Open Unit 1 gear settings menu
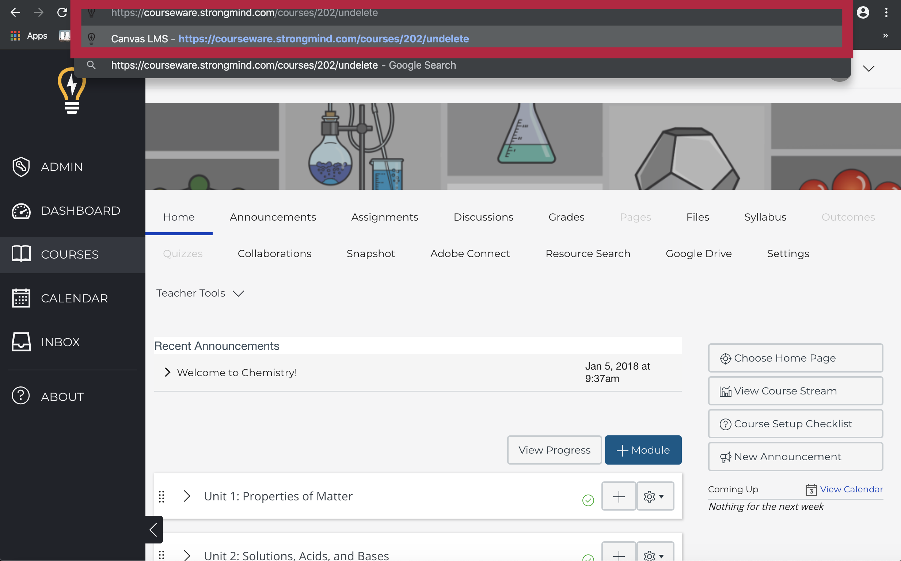Viewport: 901px width, 561px height. coord(655,496)
